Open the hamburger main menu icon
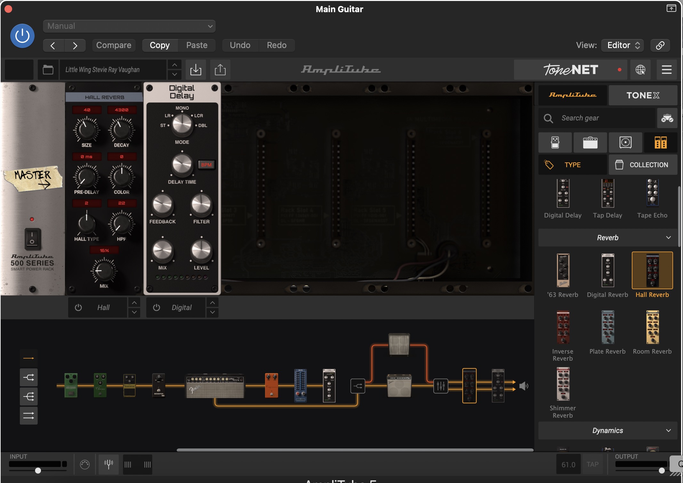 [x=667, y=70]
